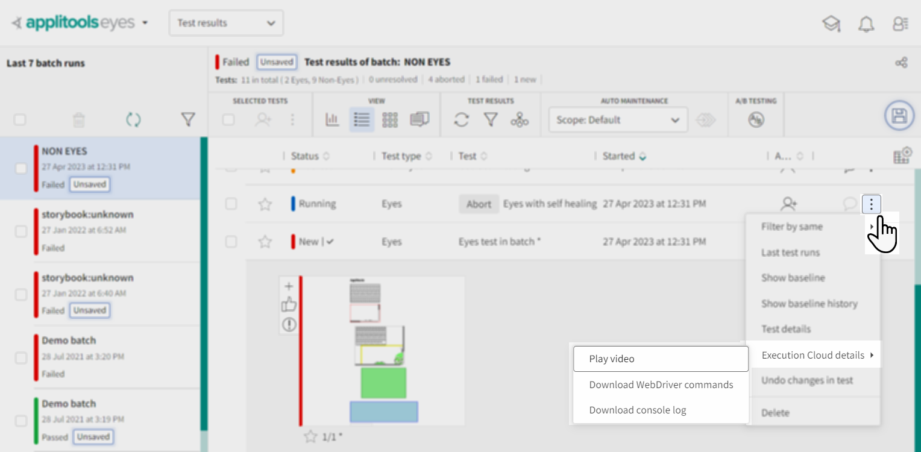This screenshot has height=452, width=921.
Task: Click the share batch icon
Action: click(901, 63)
